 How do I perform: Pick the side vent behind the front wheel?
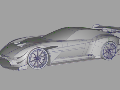[x=51, y=48]
